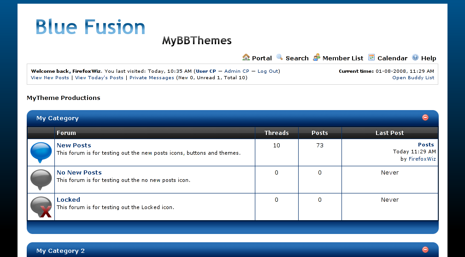Click the Current time text

click(x=386, y=71)
